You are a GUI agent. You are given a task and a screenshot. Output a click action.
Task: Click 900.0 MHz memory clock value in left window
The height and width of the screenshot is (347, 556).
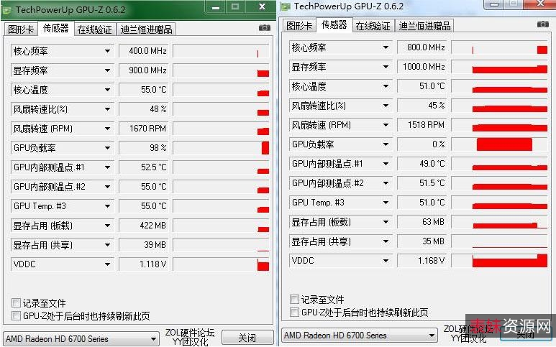(x=145, y=70)
